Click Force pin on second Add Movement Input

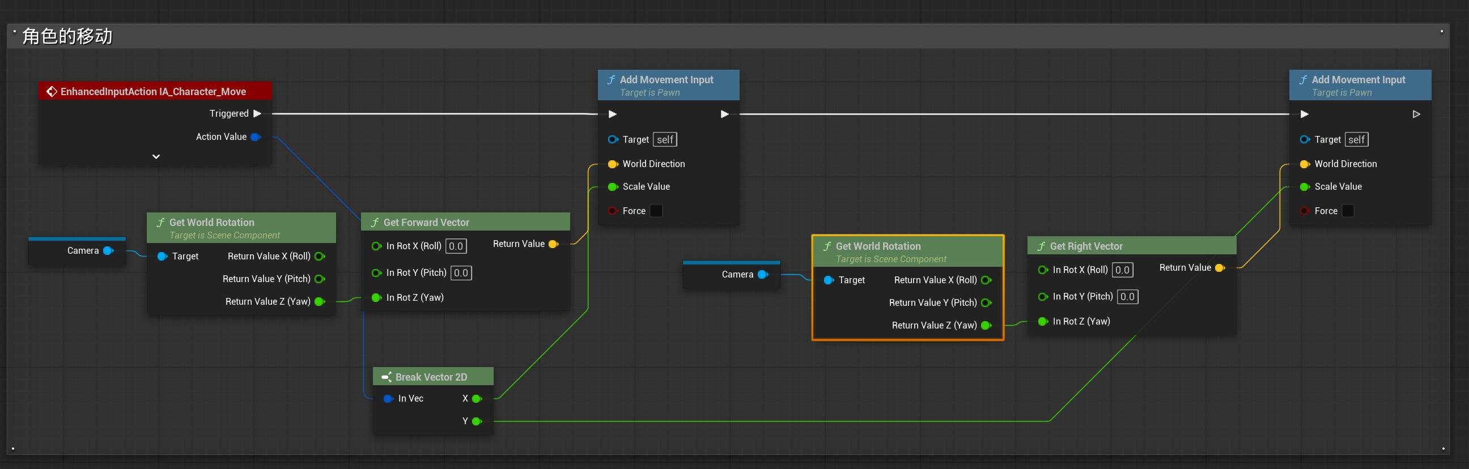pos(1305,211)
